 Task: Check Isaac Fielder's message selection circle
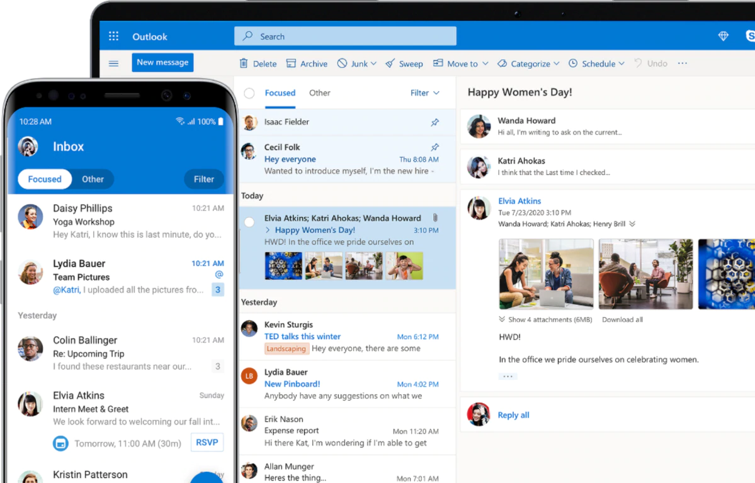click(249, 123)
